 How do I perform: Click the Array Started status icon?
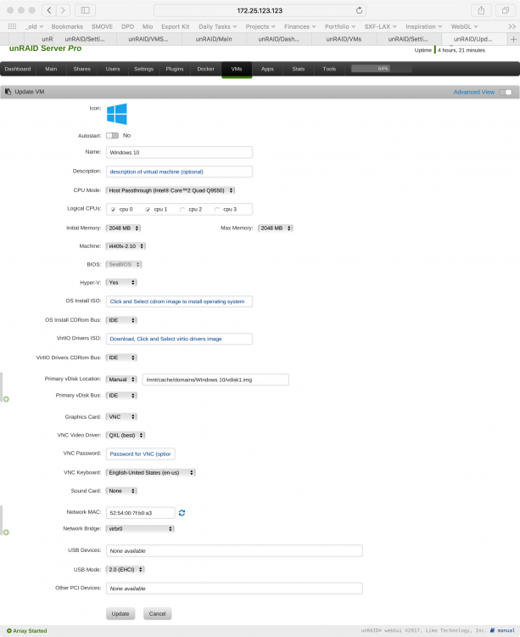(9, 631)
